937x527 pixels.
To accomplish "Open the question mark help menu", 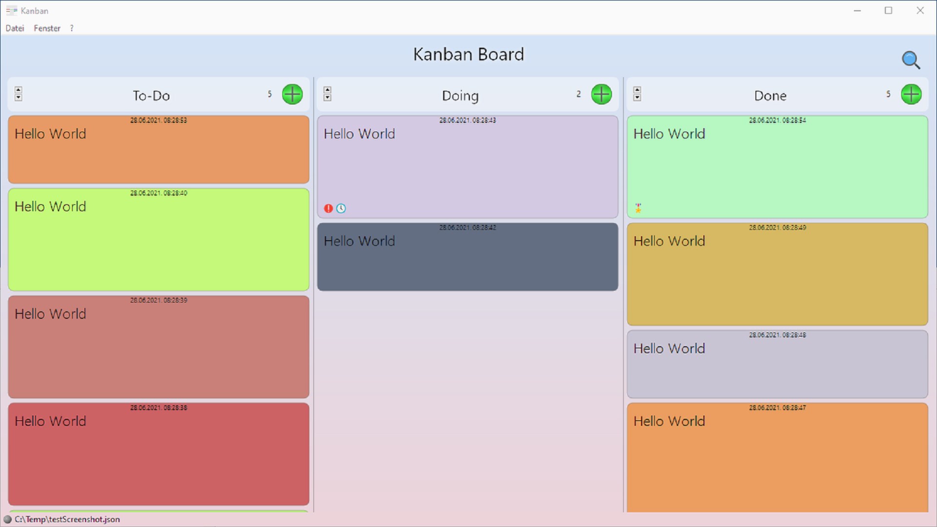I will point(72,28).
